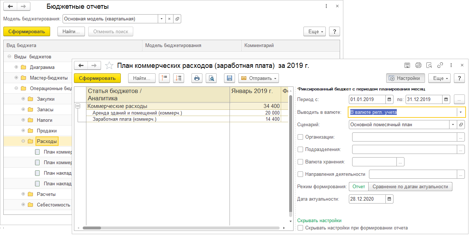This screenshot has width=470, height=236.
Task: Add report to favorites with star icon
Action: (109, 66)
